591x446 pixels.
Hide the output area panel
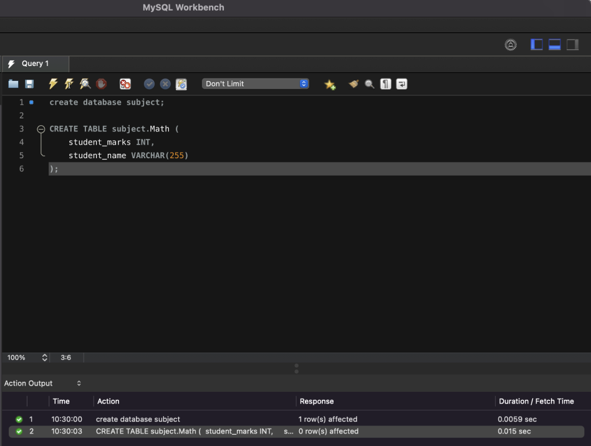(554, 44)
